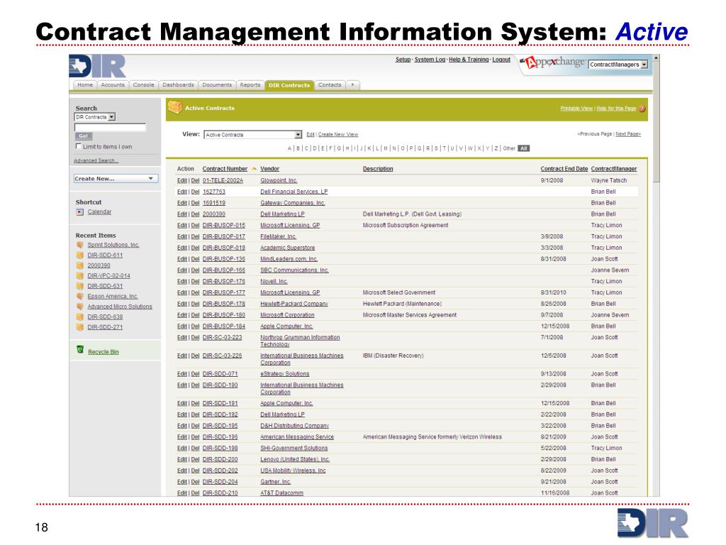The image size is (726, 545).
Task: Open vendor Gartner, Inc.
Action: [x=276, y=482]
